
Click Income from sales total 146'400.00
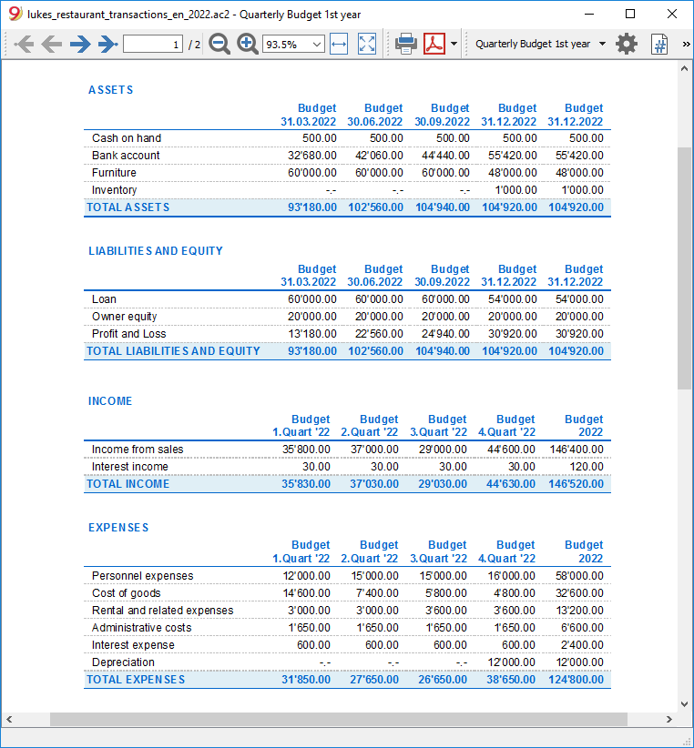[x=577, y=450]
